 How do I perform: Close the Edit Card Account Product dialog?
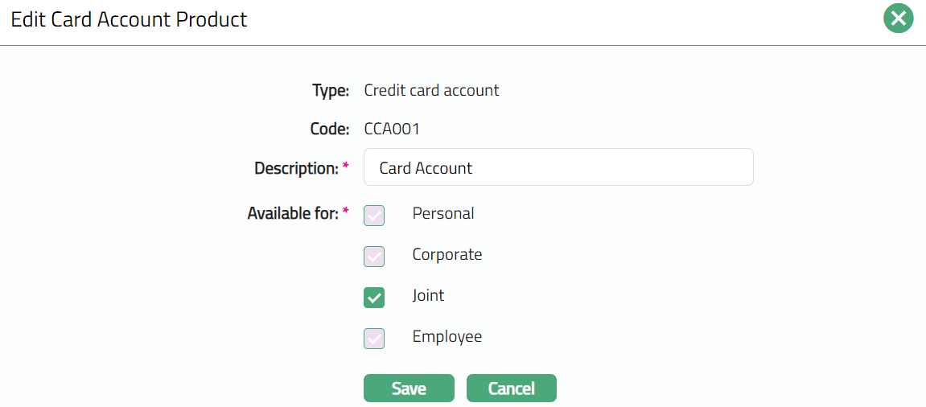click(898, 18)
